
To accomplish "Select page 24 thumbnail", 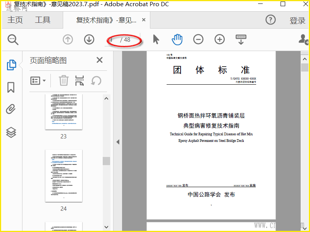I will [x=64, y=176].
